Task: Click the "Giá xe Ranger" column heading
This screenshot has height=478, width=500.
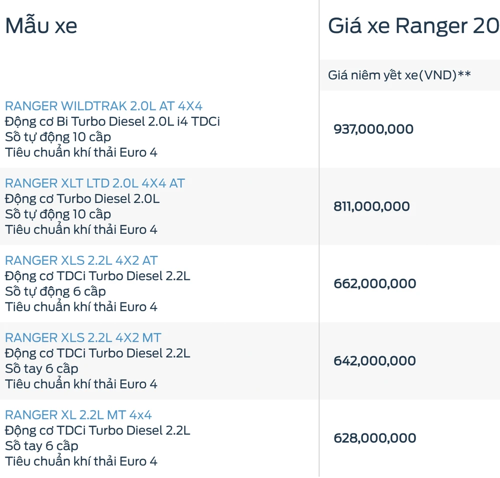Action: click(x=413, y=25)
